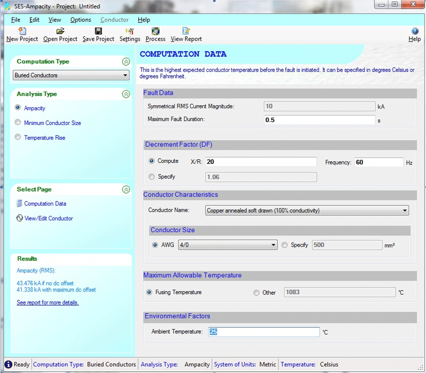The image size is (426, 373).
Task: Click the Open Project folder icon
Action: 60,31
